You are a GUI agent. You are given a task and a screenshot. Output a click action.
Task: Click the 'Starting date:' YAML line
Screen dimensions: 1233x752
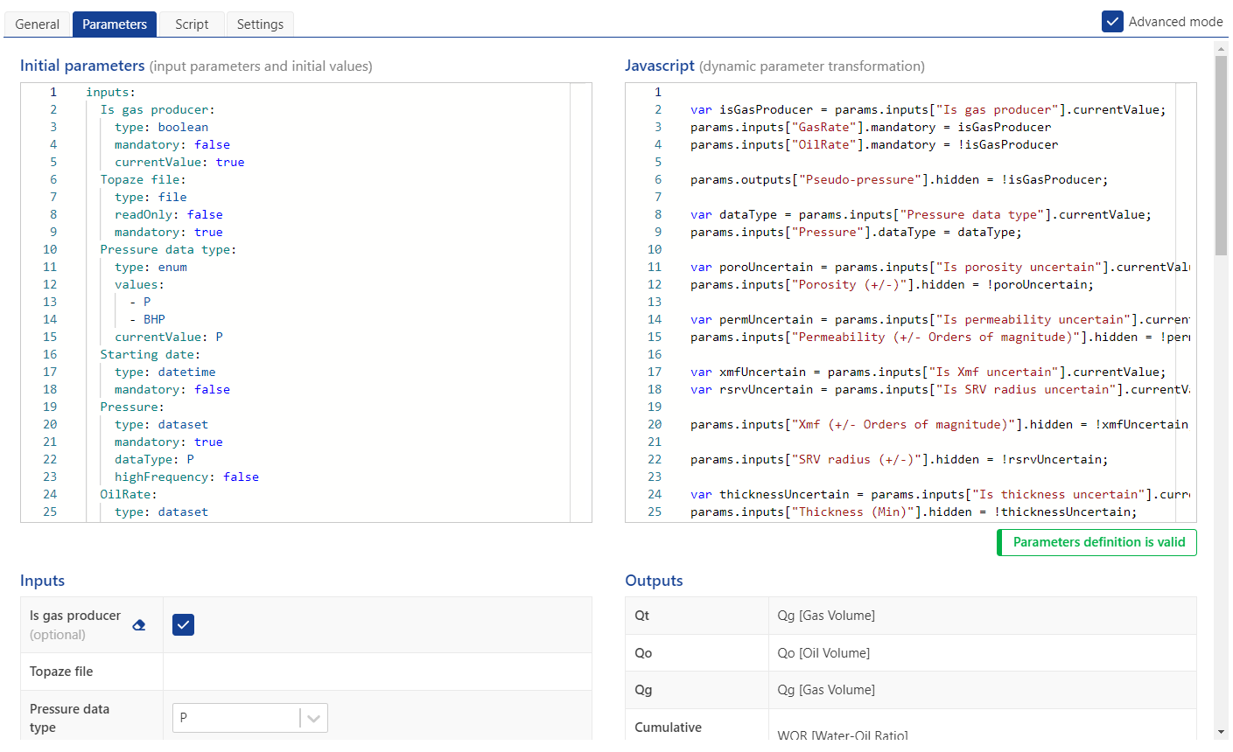click(151, 354)
